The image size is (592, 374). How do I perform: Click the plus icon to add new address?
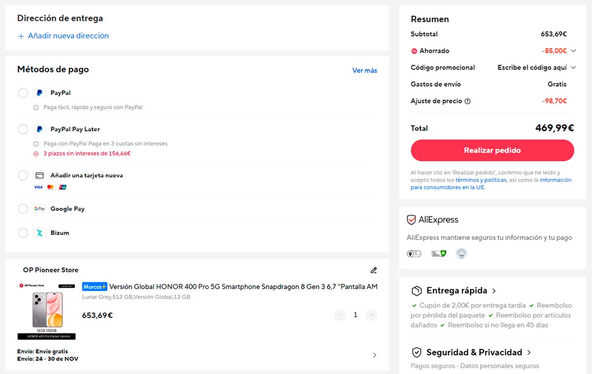[x=21, y=36]
